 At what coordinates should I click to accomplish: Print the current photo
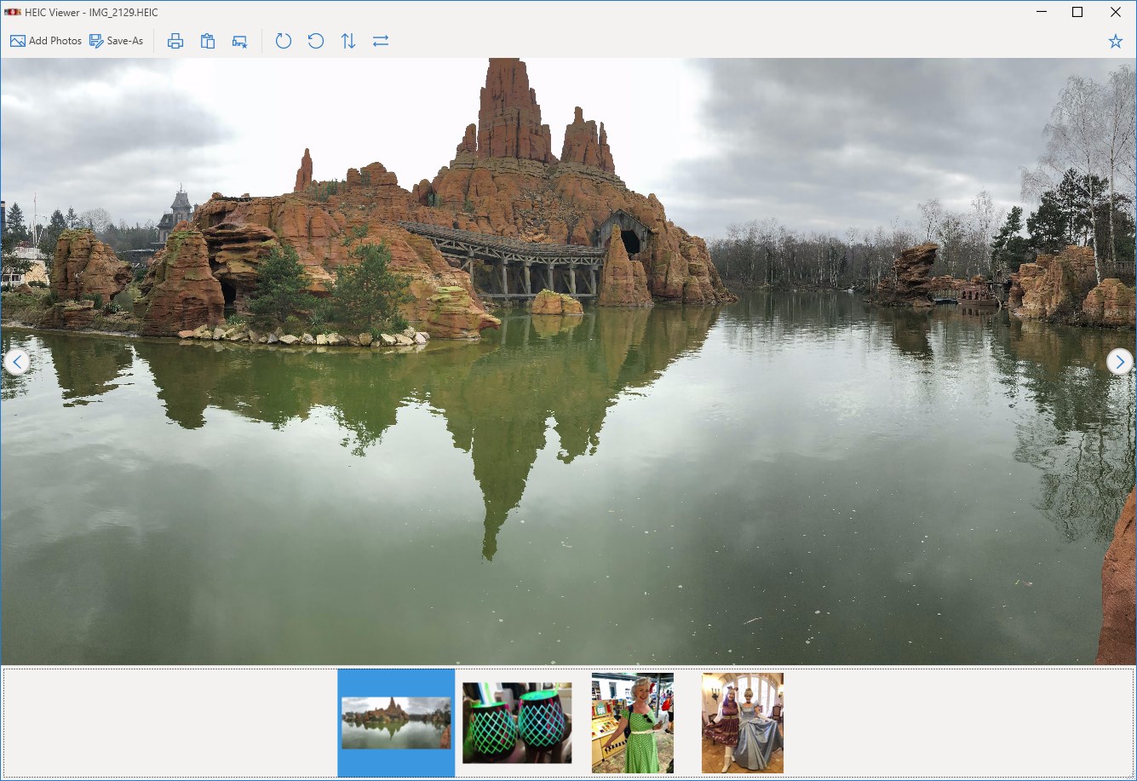point(175,41)
